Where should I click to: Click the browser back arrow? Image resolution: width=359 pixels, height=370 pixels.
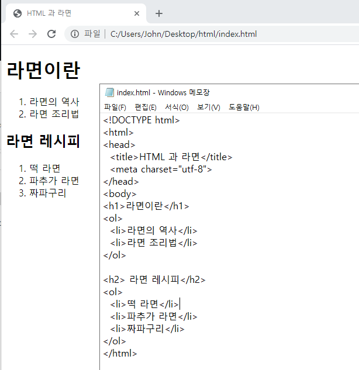pyautogui.click(x=14, y=34)
